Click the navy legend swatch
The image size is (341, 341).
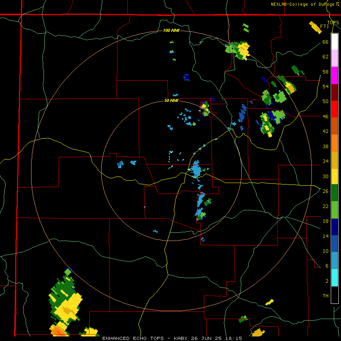click(x=335, y=227)
